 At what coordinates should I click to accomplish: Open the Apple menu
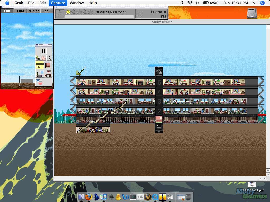click(x=7, y=3)
